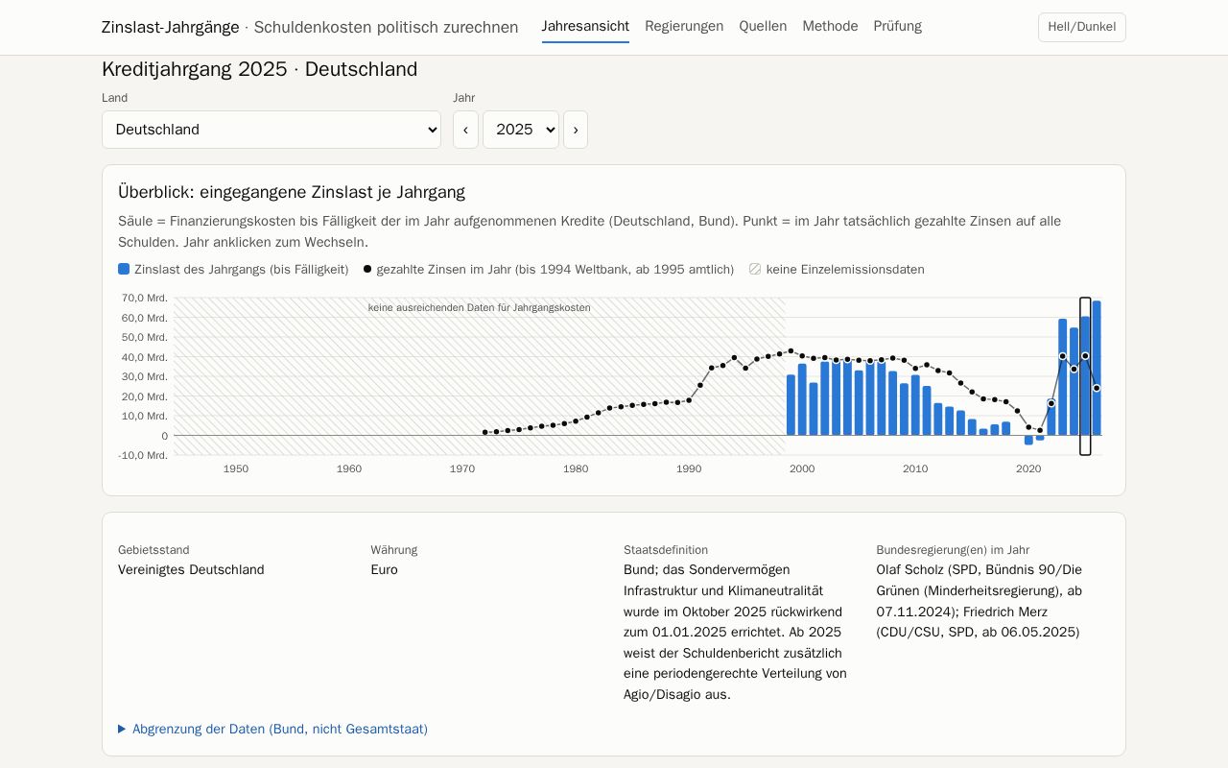Click the 1950 x-axis year label
Screen dimensions: 1228x768
(x=236, y=469)
